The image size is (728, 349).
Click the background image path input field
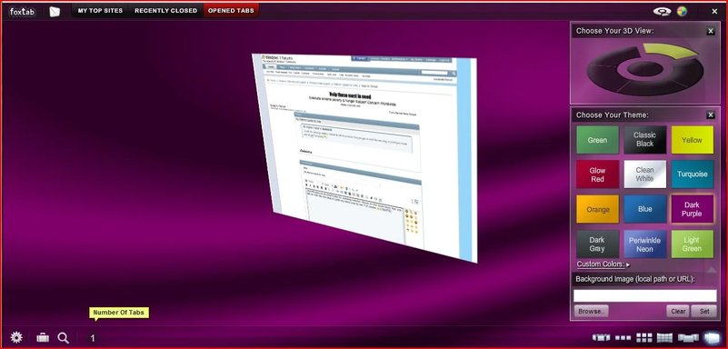point(645,295)
